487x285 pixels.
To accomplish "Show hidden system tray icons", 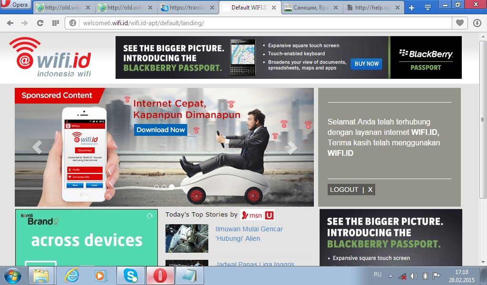I will click(x=390, y=276).
